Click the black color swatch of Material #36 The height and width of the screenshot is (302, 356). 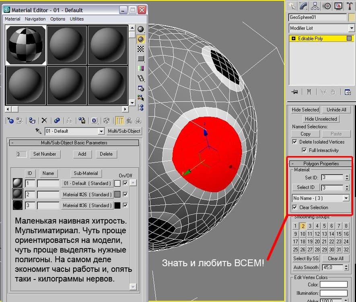(x=117, y=205)
